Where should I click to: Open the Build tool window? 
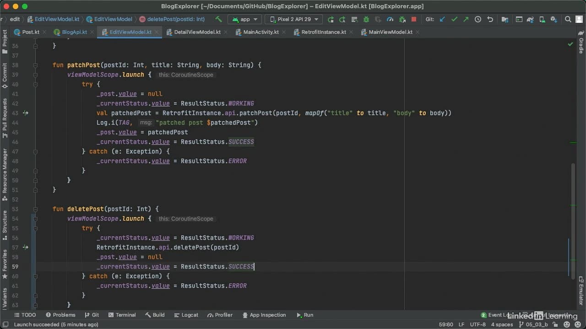point(155,315)
